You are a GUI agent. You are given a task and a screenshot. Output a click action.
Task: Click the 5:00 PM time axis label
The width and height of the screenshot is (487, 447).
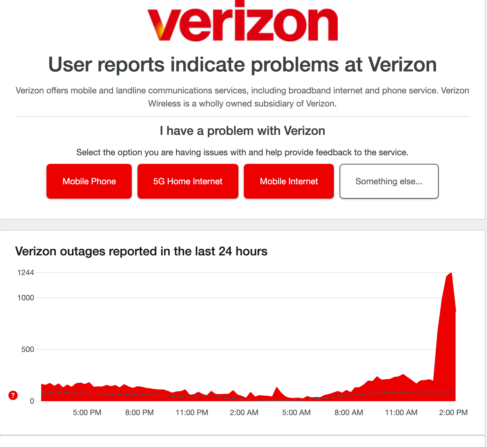click(x=87, y=413)
